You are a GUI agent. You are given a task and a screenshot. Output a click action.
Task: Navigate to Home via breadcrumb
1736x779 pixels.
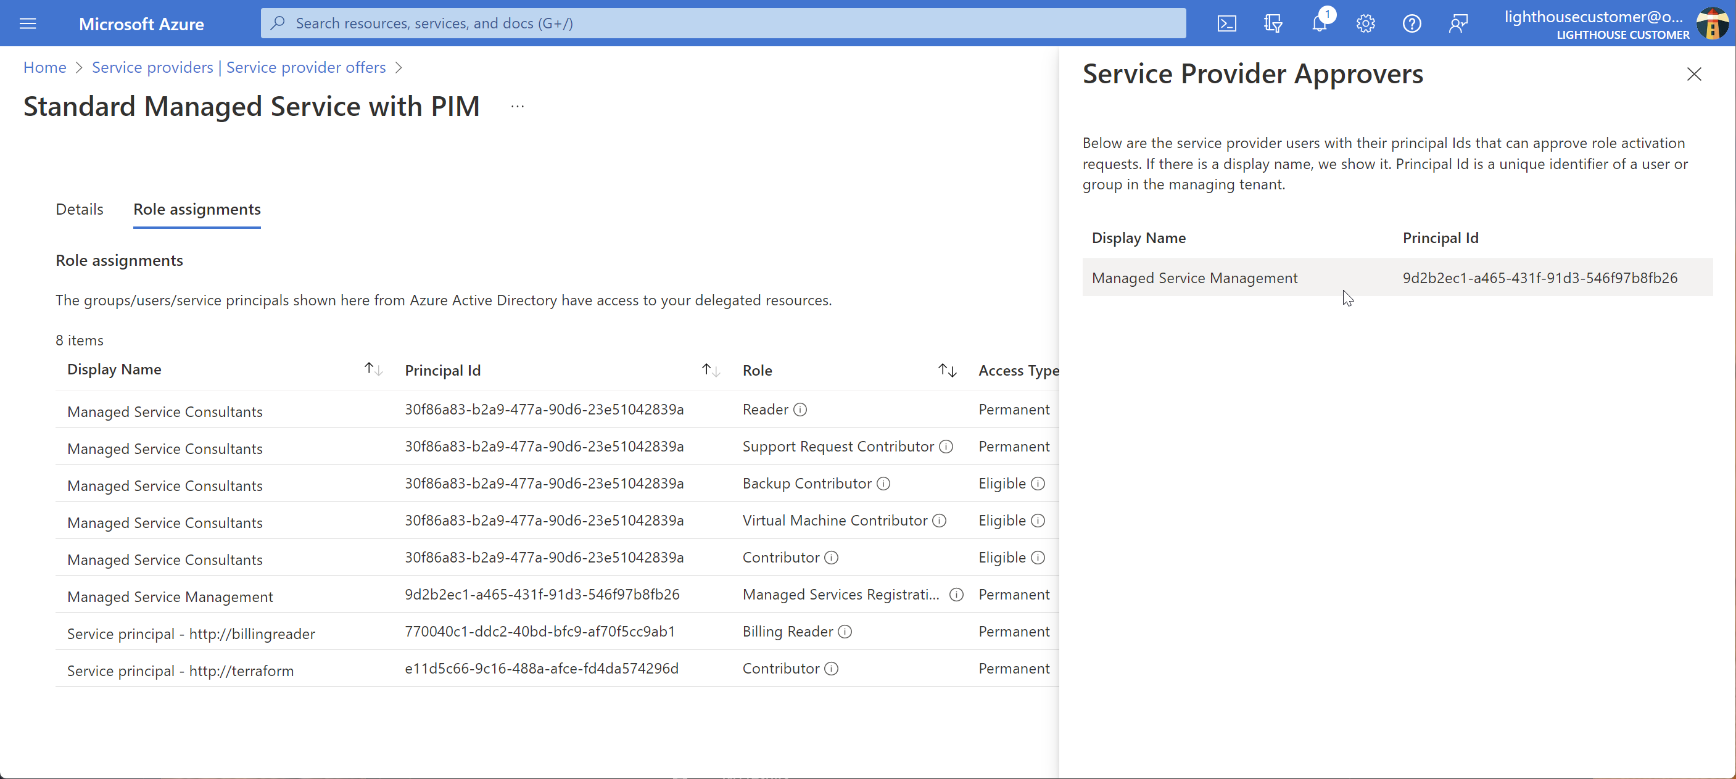pos(44,67)
